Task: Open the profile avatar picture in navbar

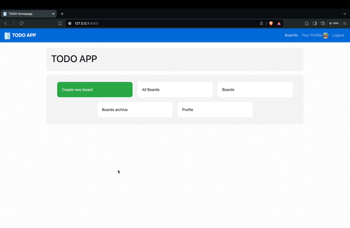Action: [326, 35]
